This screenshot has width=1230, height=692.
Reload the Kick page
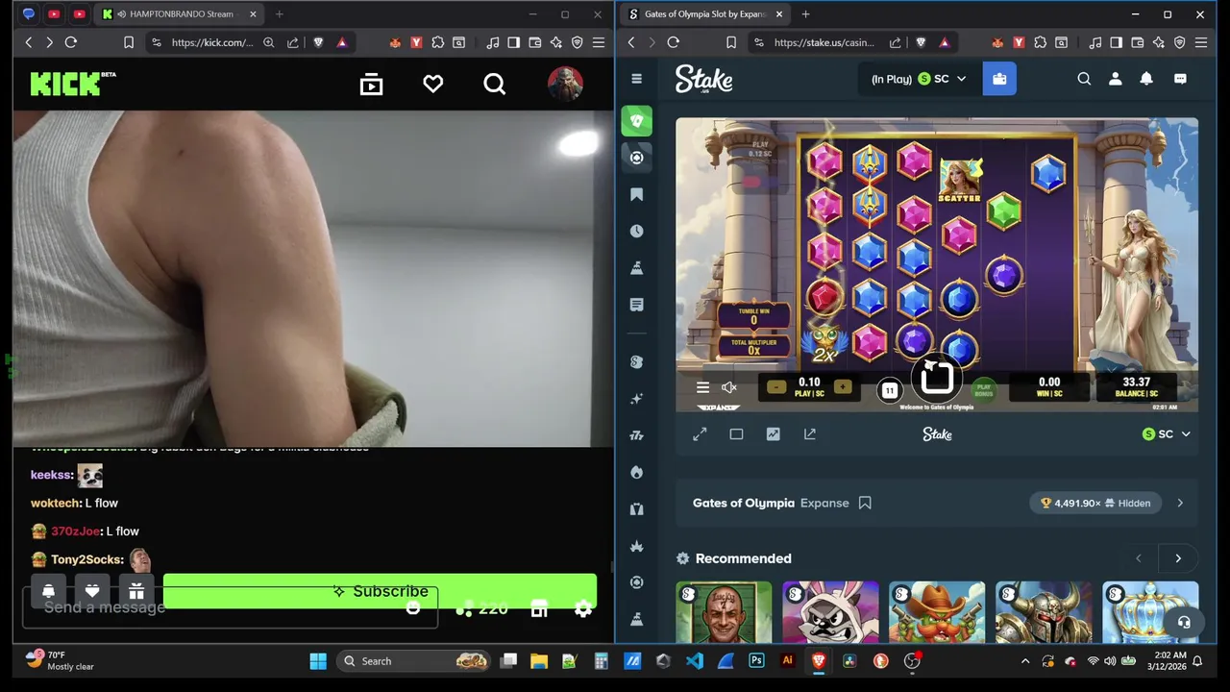[x=70, y=42]
